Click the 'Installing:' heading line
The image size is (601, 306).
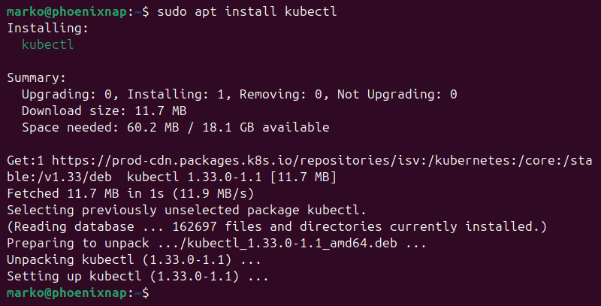pos(47,29)
